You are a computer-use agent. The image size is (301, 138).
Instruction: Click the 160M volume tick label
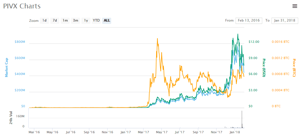(x=20, y=116)
